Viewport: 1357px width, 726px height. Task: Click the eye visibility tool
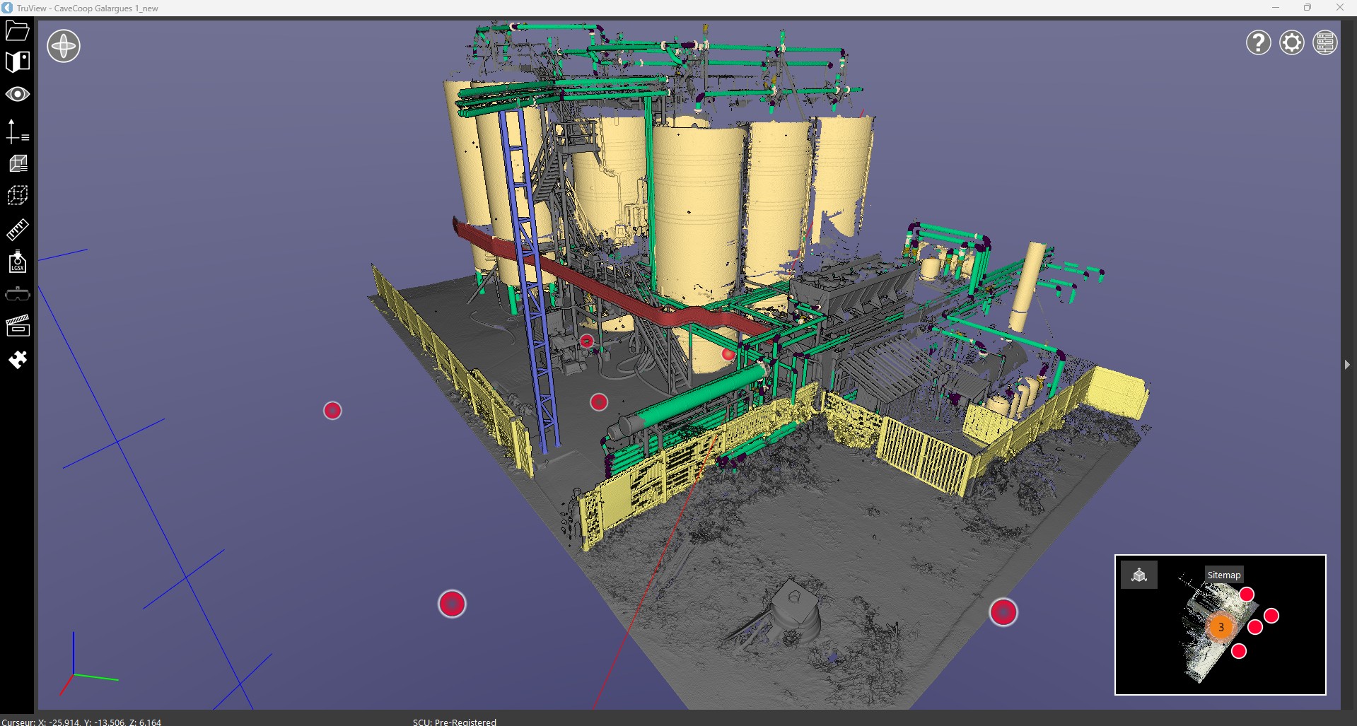(x=18, y=93)
